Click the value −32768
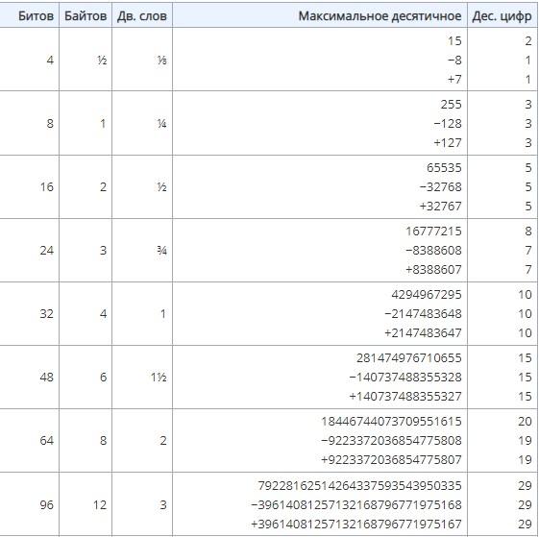 click(x=440, y=186)
